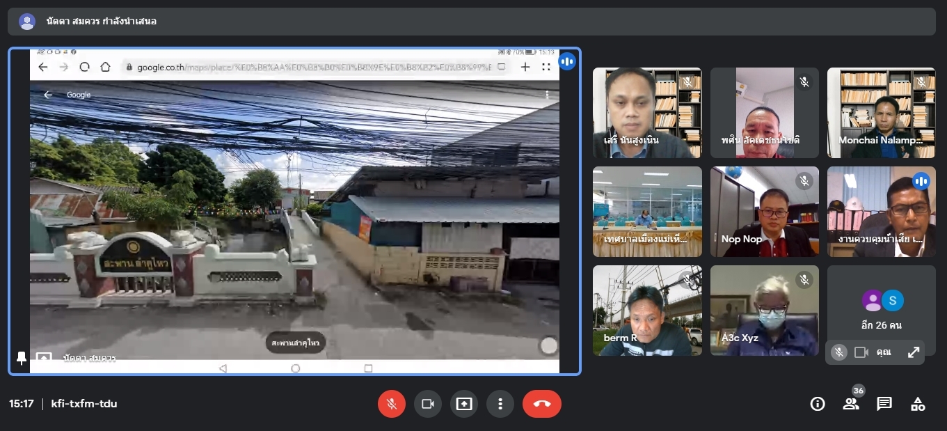Click the presenter avatar in the top banner
The image size is (947, 431).
(x=27, y=21)
